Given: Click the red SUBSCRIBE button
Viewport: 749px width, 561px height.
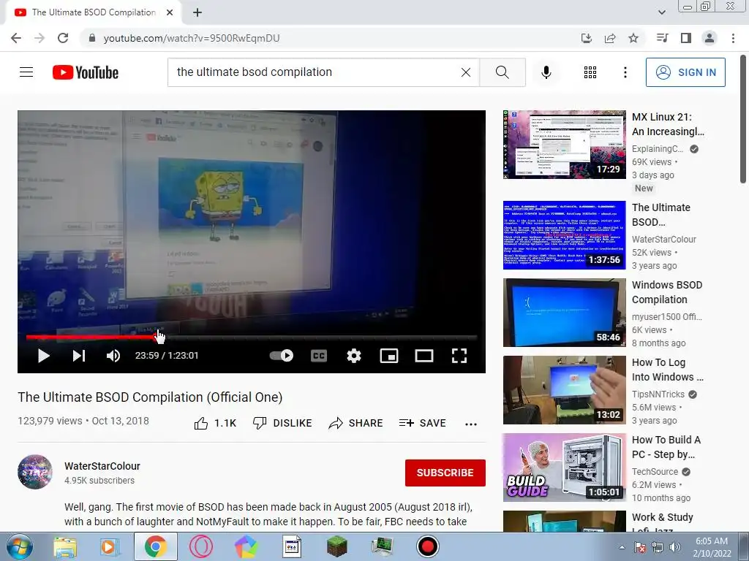Looking at the screenshot, I should click(445, 473).
